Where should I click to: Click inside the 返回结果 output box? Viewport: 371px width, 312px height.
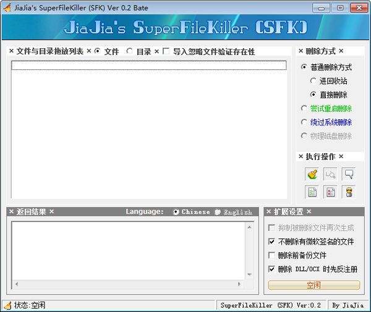coord(129,251)
